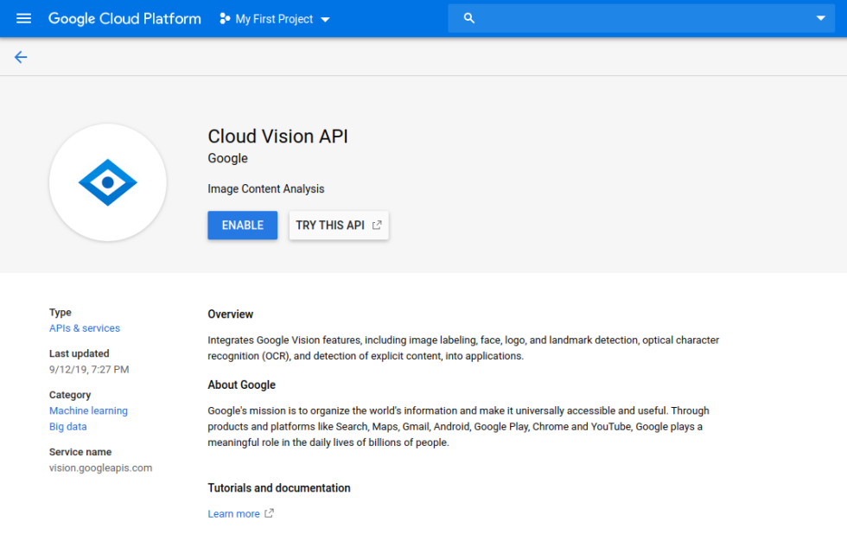
Task: Click the magnifying glass search icon
Action: click(x=469, y=18)
